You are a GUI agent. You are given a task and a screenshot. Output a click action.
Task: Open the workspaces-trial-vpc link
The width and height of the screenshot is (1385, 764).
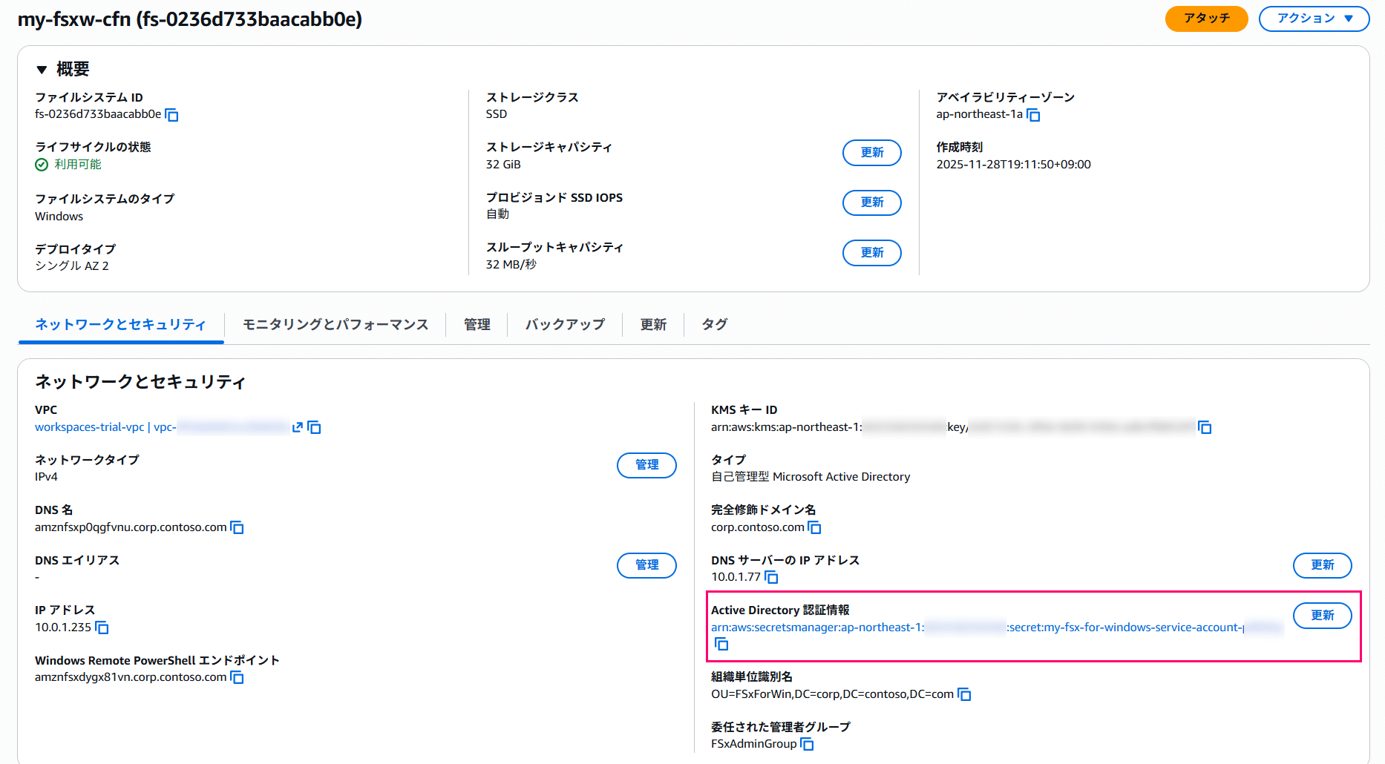click(x=90, y=427)
